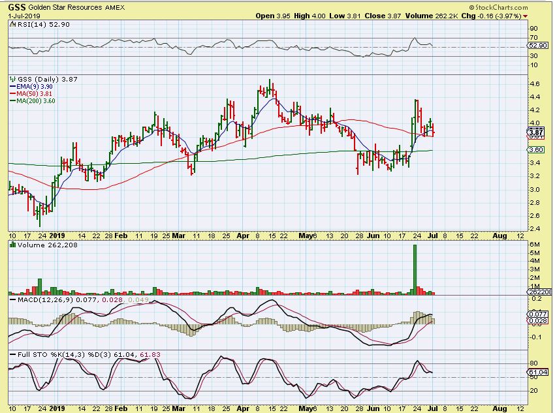
Task: Click the GSS (Daily) candlestick legend icon
Action: (x=10, y=78)
